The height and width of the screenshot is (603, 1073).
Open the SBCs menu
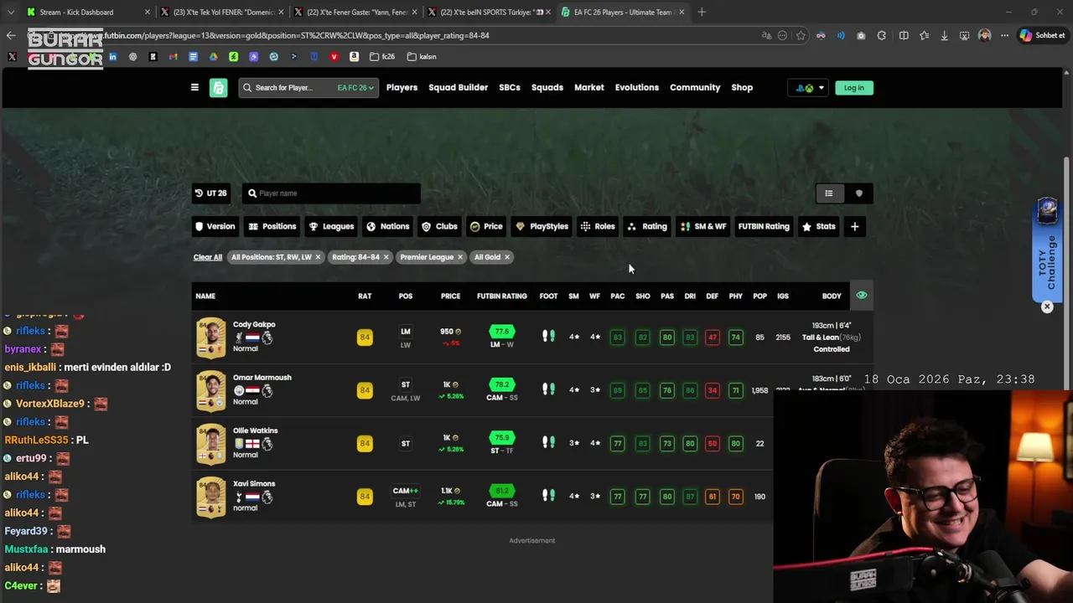coord(510,87)
